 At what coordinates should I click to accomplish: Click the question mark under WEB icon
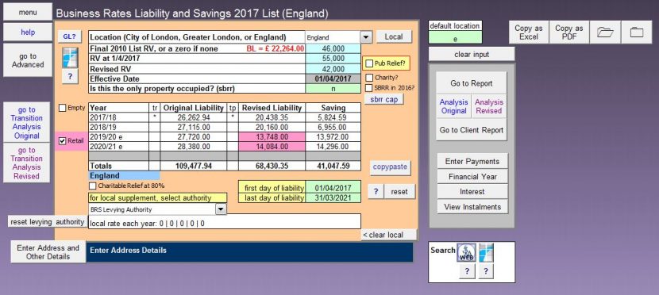tap(467, 271)
